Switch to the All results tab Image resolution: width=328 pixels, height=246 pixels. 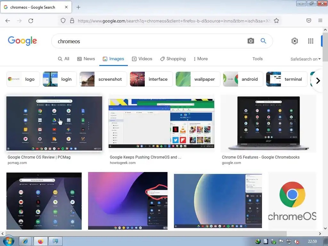click(x=64, y=59)
